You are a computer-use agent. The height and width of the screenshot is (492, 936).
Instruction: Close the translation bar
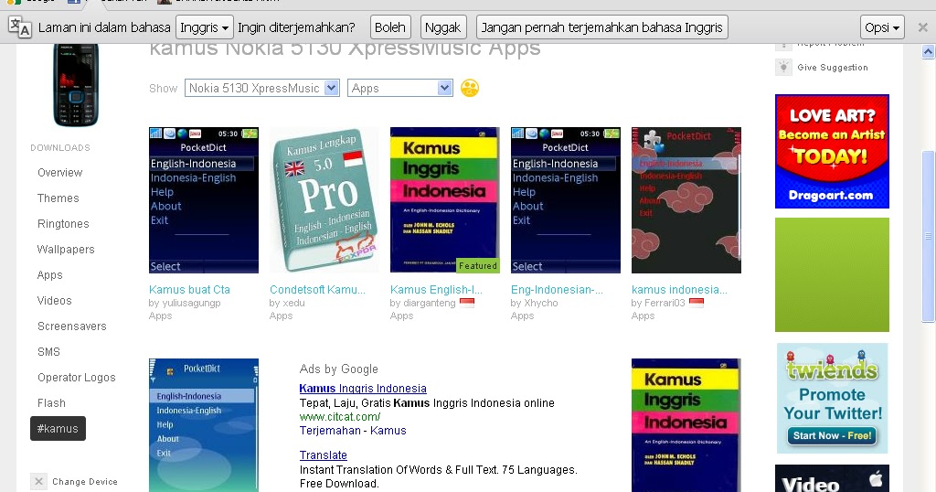(922, 27)
